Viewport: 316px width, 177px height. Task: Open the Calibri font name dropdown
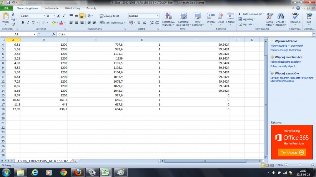[x=44, y=16]
